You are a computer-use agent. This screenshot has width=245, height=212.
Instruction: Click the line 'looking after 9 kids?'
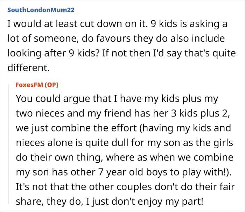[x=121, y=53]
